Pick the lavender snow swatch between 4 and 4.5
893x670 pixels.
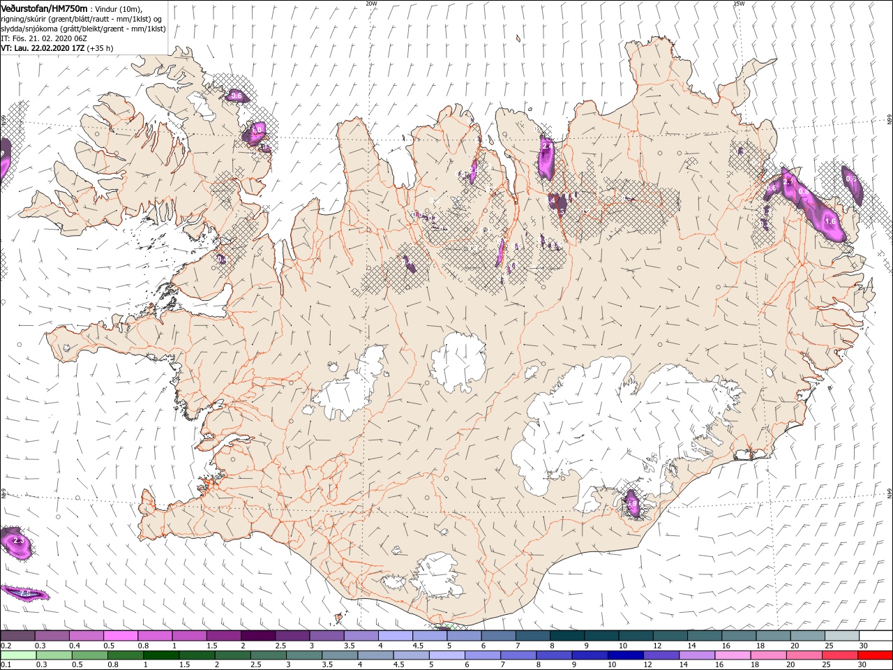click(x=396, y=636)
